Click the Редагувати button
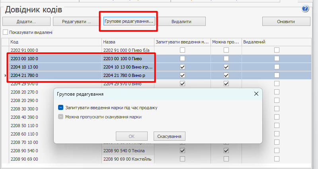The width and height of the screenshot is (318, 169). pyautogui.click(x=75, y=22)
